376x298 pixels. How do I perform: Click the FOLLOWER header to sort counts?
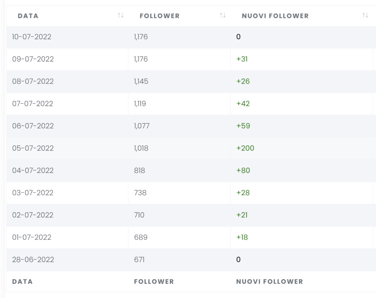159,16
